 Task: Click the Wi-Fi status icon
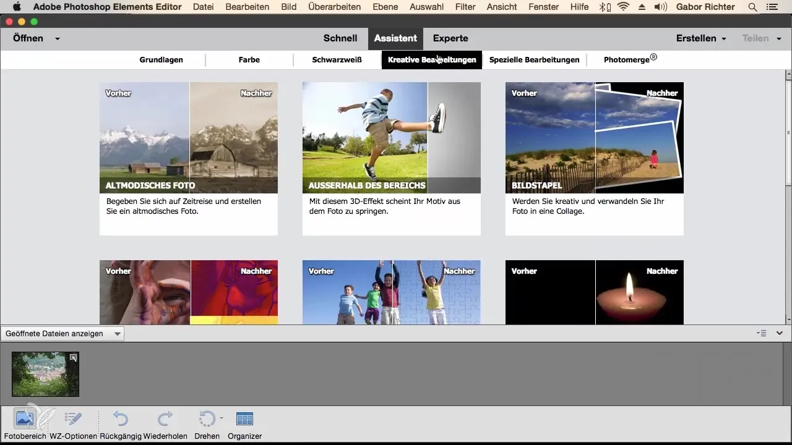(x=623, y=7)
